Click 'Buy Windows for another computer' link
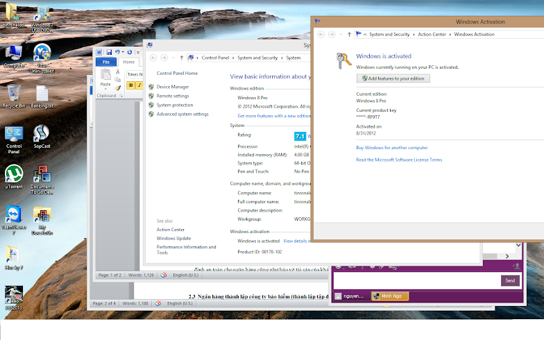This screenshot has width=544, height=340. [391, 148]
